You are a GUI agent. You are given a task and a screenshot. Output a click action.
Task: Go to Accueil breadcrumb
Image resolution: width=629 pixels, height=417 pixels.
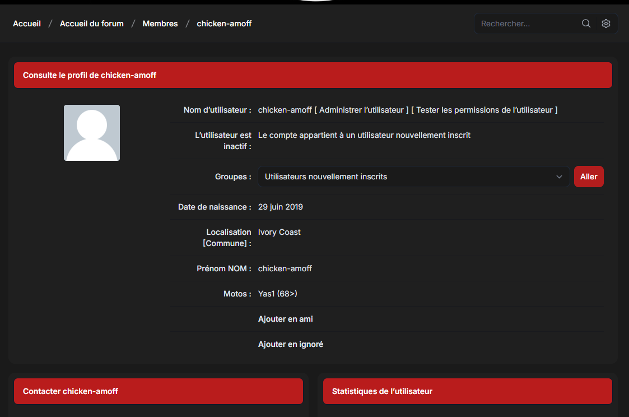tap(27, 24)
